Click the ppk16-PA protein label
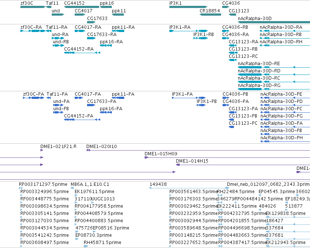The height and width of the screenshot is (248, 310). click(111, 109)
